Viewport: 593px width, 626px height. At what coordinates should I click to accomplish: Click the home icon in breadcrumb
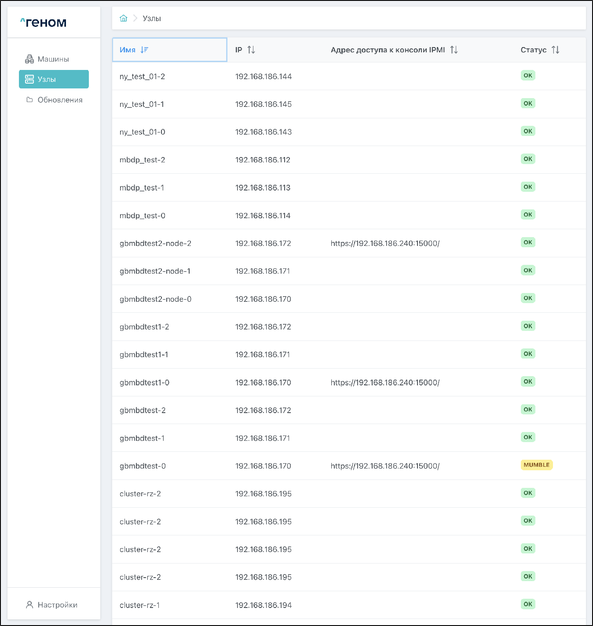point(124,18)
